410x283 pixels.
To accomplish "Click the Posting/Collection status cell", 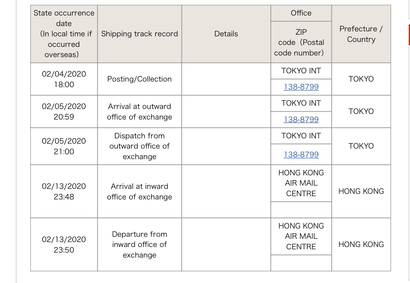I will tap(140, 79).
